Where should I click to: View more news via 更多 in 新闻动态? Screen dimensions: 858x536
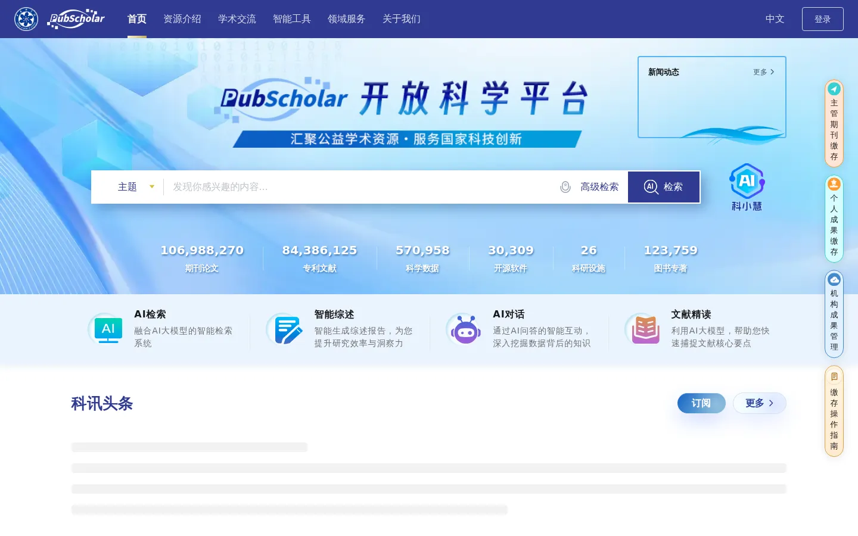click(x=764, y=72)
